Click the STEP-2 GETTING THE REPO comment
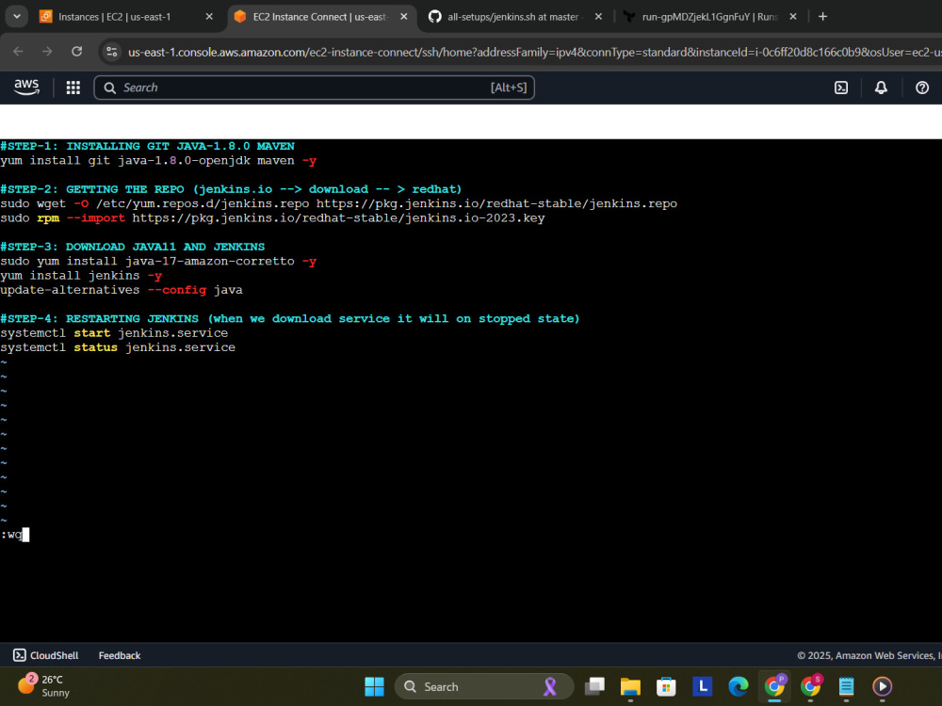Screen dimensions: 942x706 [x=231, y=189]
